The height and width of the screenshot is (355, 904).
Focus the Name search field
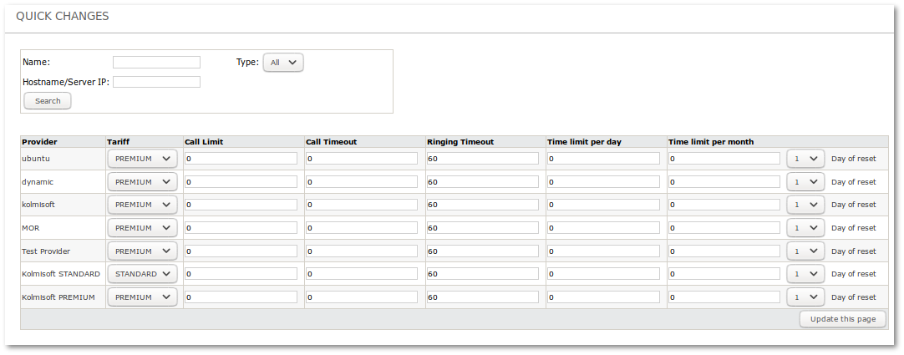(156, 63)
